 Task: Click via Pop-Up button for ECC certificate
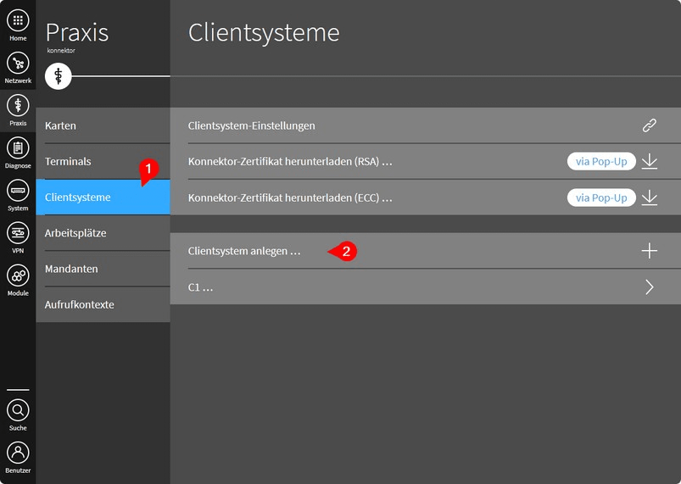click(601, 197)
